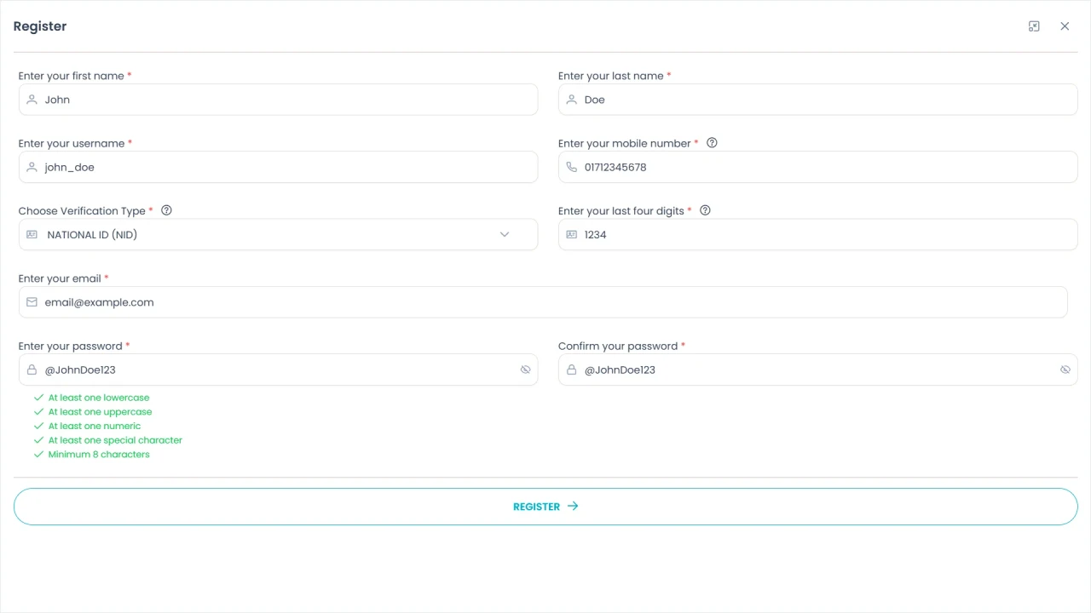Viewport: 1091px width, 613px height.
Task: Click the 'Enter your password' label
Action: click(x=71, y=346)
